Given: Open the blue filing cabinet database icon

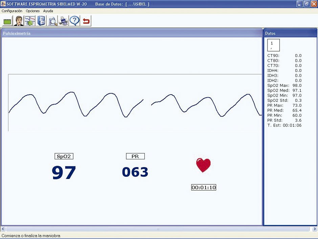Looking at the screenshot, I should [41, 21].
